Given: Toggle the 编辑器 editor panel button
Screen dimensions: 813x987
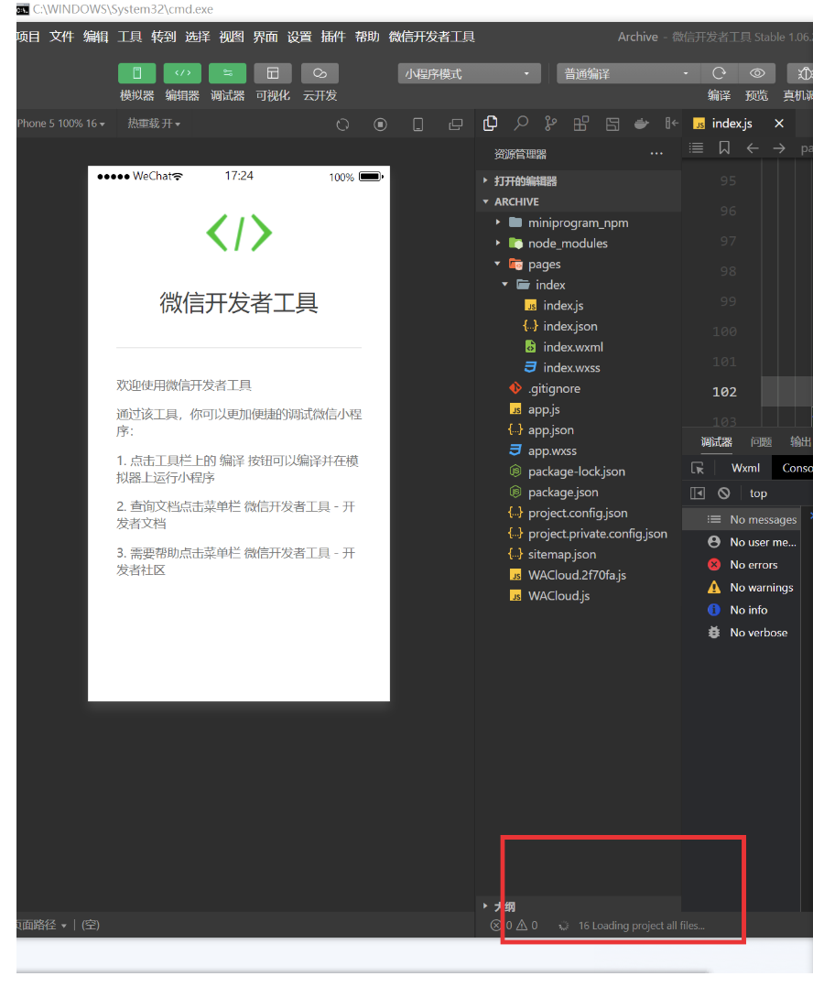Looking at the screenshot, I should pos(182,73).
